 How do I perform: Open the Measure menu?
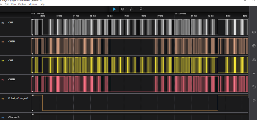coord(33,4)
